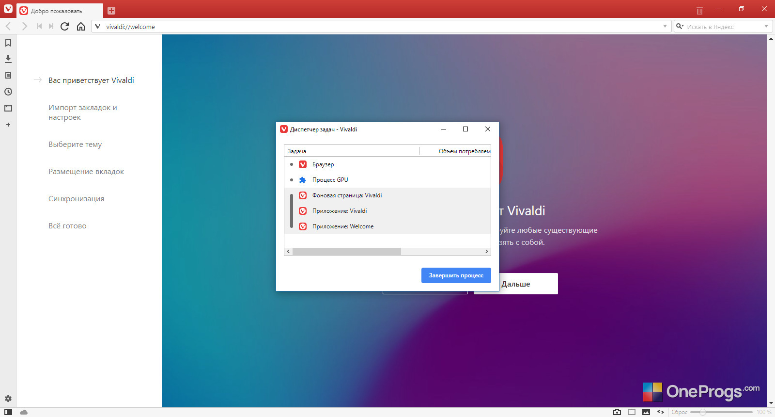Focus the Искать в Яндекс search field

click(723, 27)
